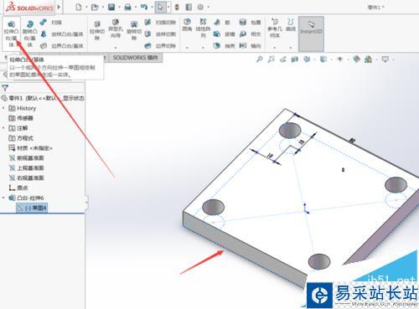The height and width of the screenshot is (309, 419).
Task: Open dropdown under Hole Wizard button
Action: 116,48
